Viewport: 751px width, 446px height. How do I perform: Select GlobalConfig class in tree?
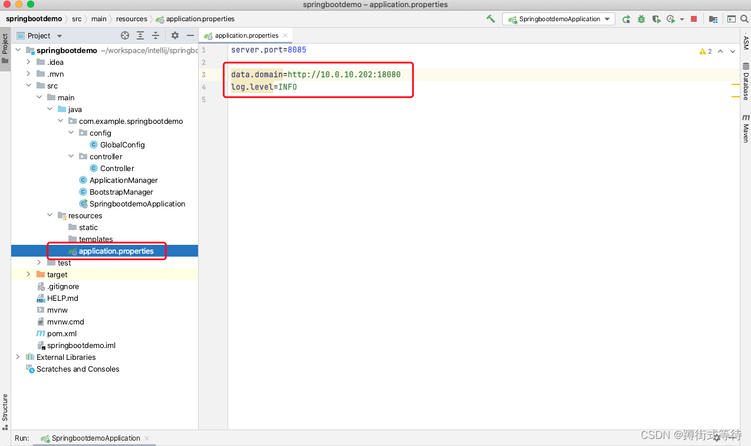coord(122,145)
